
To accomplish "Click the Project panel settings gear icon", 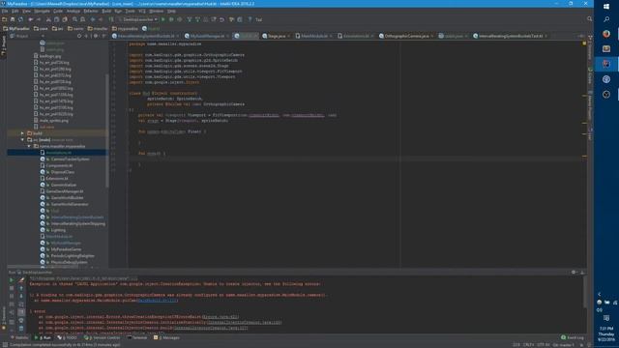I will pyautogui.click(x=95, y=36).
